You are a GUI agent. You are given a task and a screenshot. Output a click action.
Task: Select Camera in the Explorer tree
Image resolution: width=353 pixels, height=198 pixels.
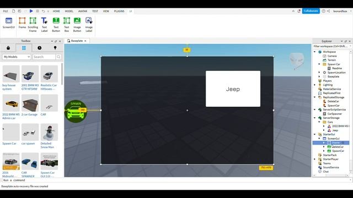click(332, 56)
